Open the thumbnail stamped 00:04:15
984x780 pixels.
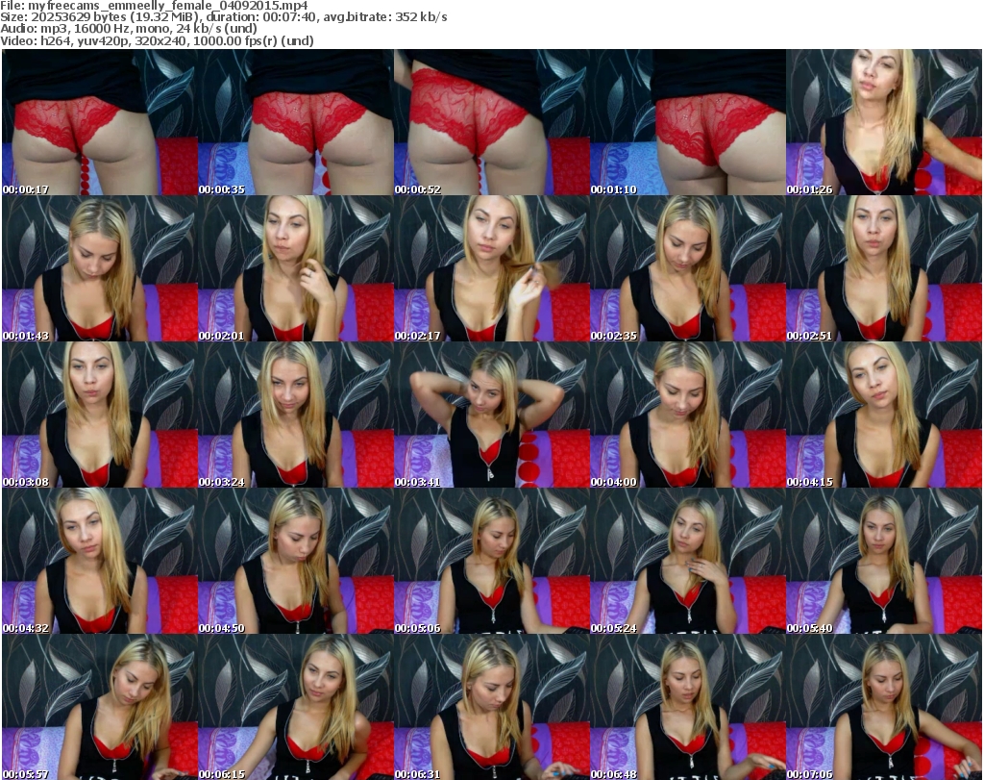pos(884,415)
